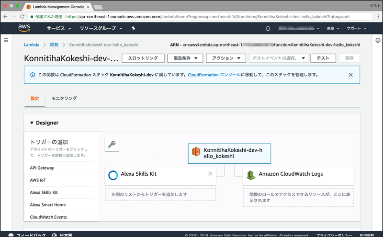Open the notifications bell icon
The height and width of the screenshot is (237, 383).
pyautogui.click(x=268, y=28)
